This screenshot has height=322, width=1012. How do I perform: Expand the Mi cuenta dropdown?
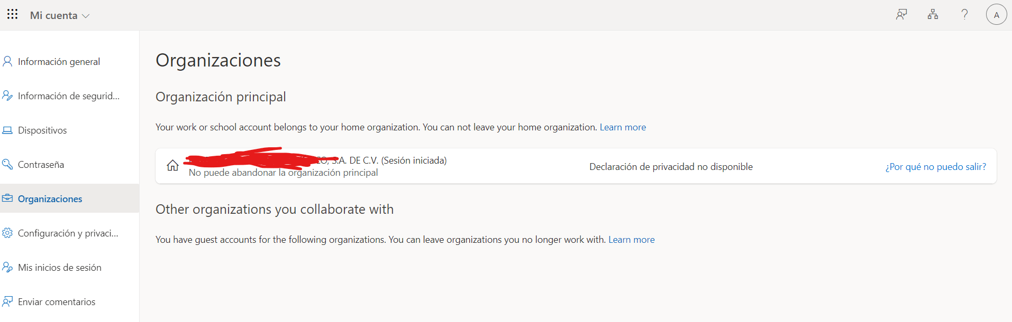coord(60,15)
